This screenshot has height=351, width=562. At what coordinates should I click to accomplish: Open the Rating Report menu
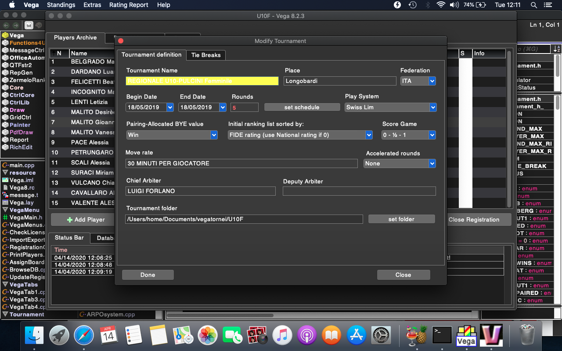pos(129,5)
